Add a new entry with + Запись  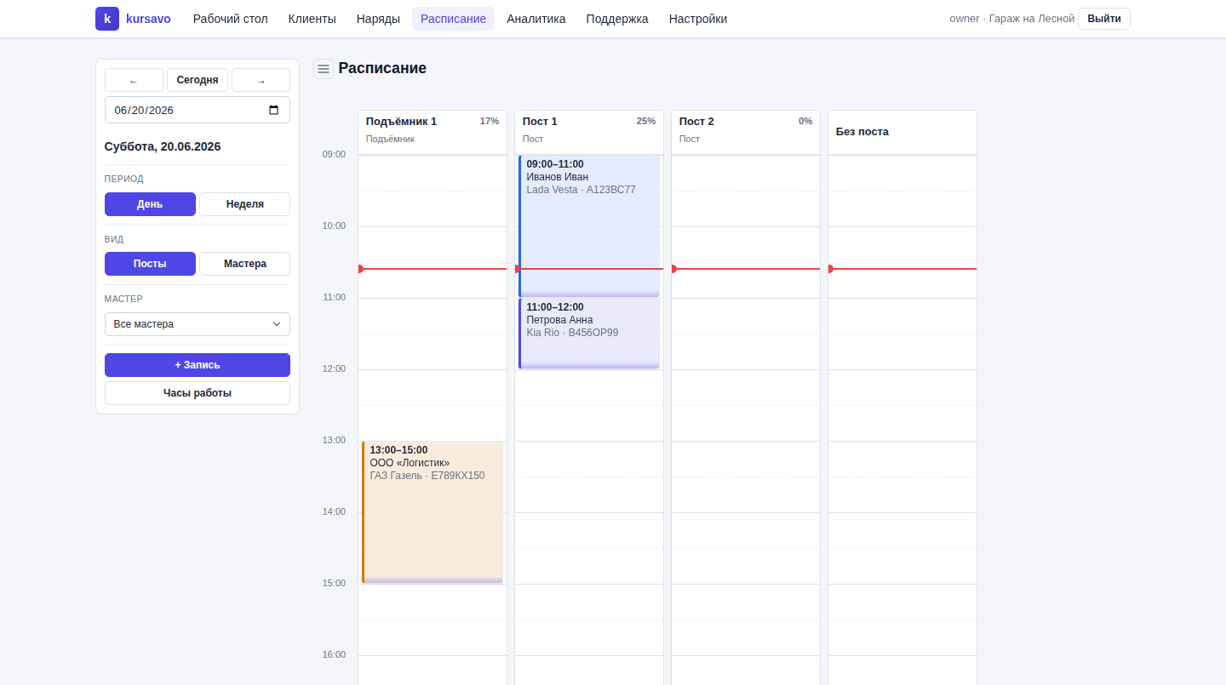click(198, 365)
